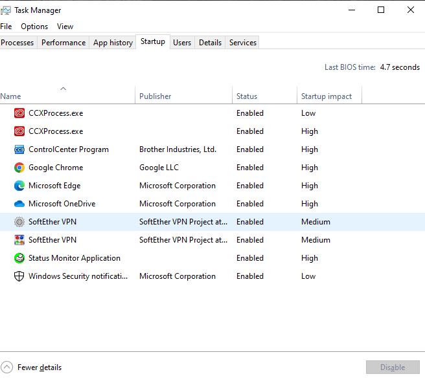Select the Windows Security notificati... entry
The image size is (425, 383).
(78, 276)
